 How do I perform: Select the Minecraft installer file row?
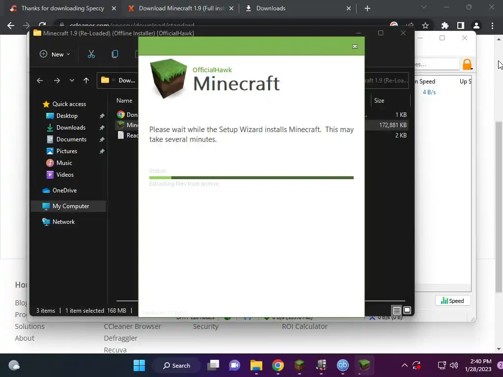pos(127,125)
